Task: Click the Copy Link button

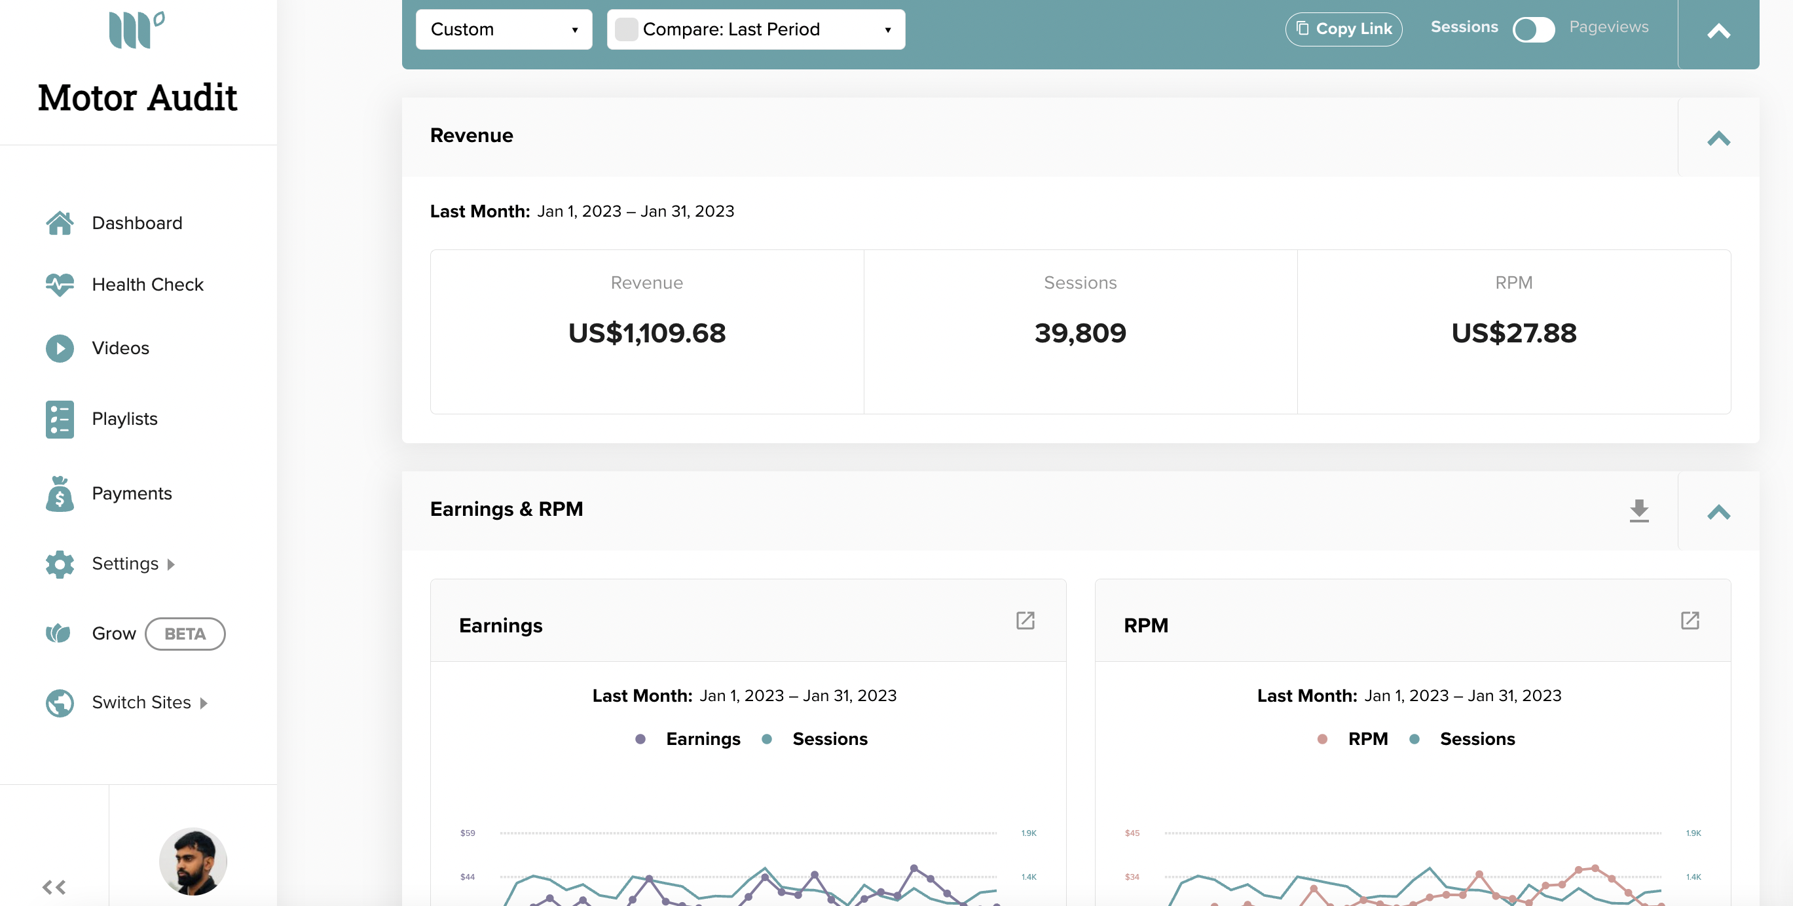Action: click(1343, 29)
